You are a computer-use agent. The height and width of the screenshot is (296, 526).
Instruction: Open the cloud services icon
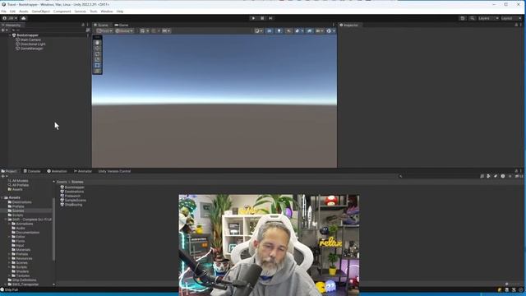24,18
